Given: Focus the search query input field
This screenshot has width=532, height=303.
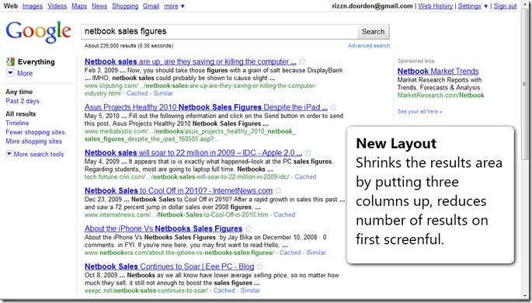Looking at the screenshot, I should coord(219,32).
